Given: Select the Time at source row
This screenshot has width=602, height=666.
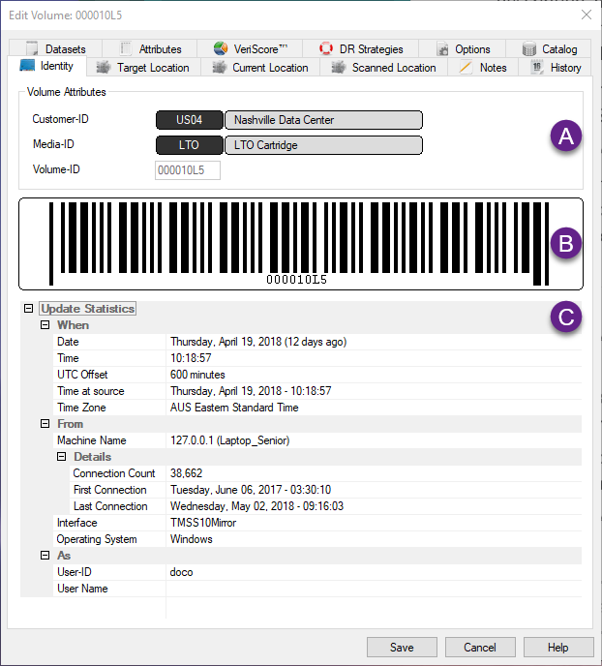Looking at the screenshot, I should (317, 391).
